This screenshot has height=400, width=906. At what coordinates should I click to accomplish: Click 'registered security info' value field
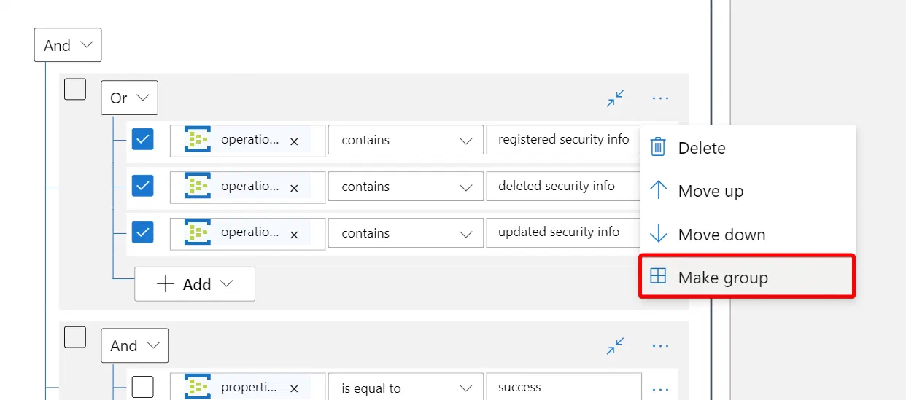[564, 140]
